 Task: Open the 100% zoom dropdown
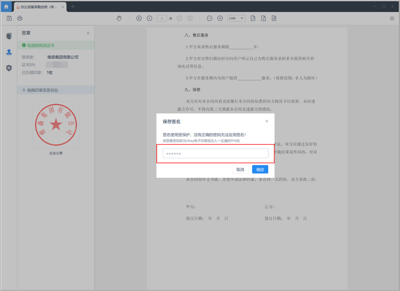tap(237, 18)
